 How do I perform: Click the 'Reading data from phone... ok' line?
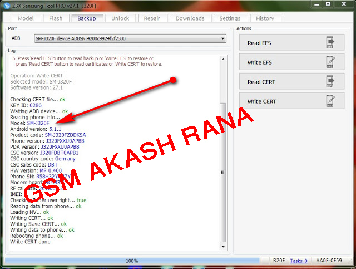(46, 206)
